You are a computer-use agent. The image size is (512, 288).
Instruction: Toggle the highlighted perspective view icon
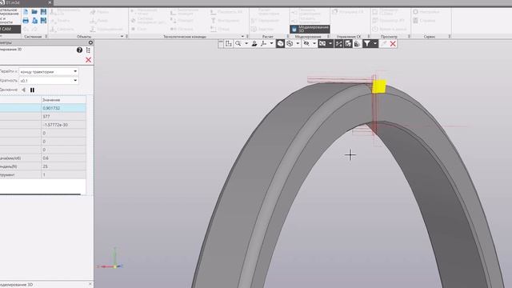322,43
